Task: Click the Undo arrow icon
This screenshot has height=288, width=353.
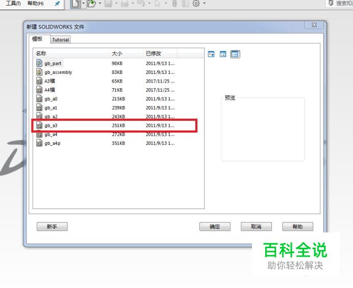Action: [x=141, y=3]
